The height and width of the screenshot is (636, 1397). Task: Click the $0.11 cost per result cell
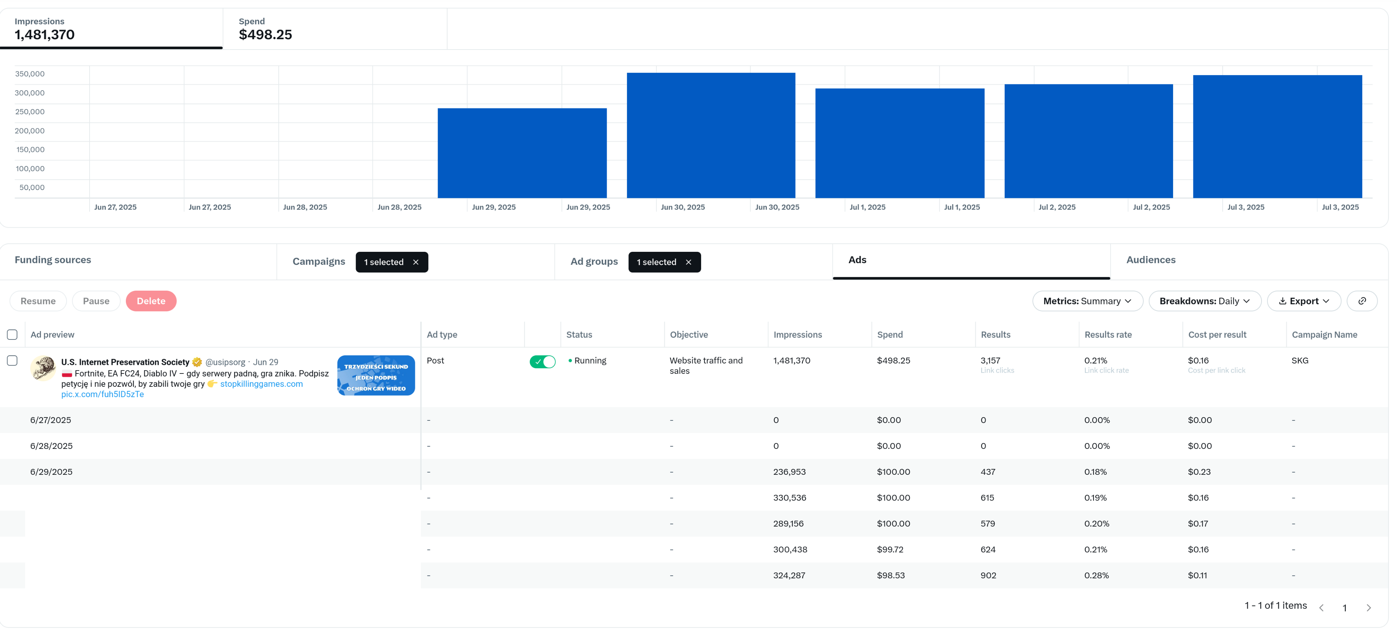1197,576
